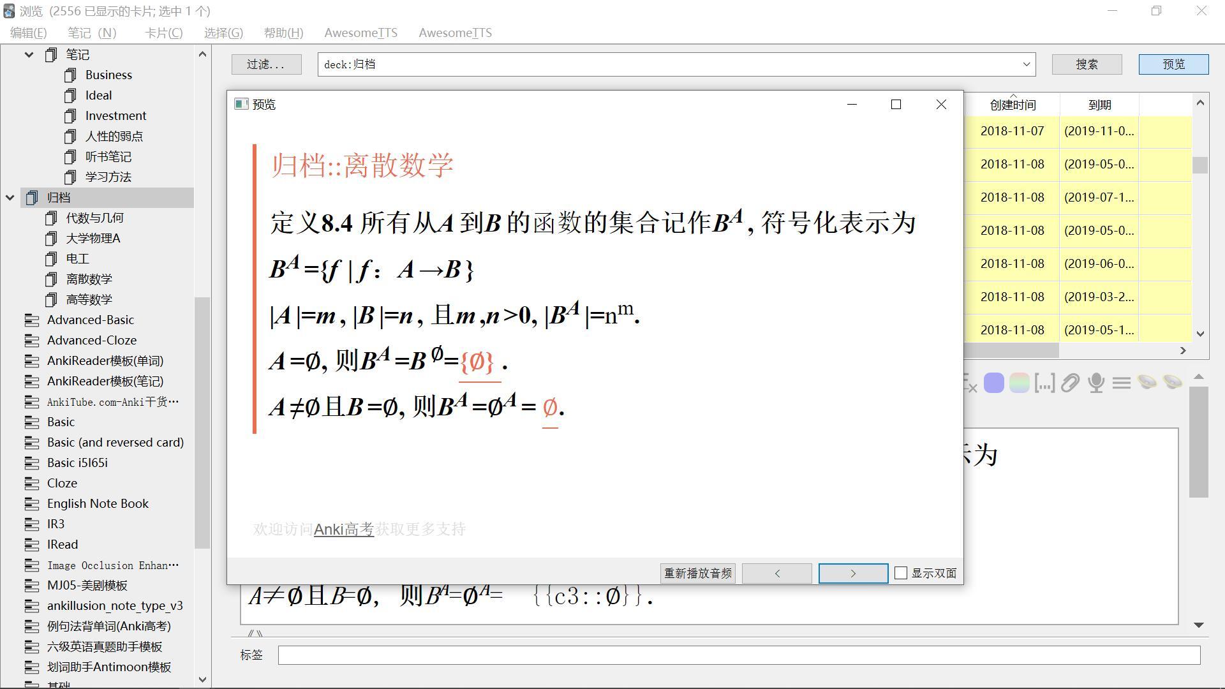Open the 笔记(N) menu

(x=92, y=33)
